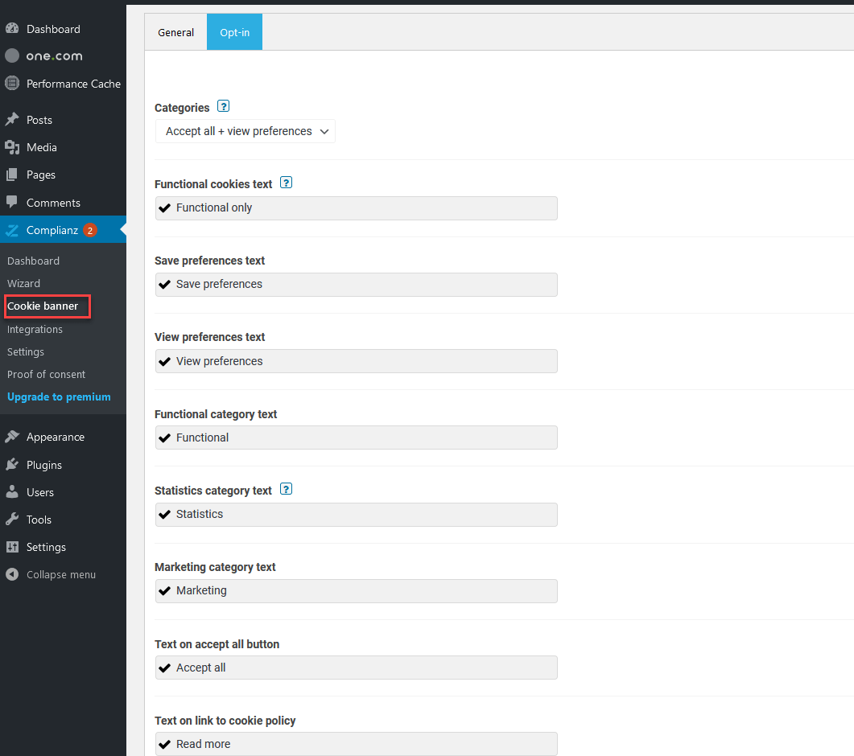Open the Pages label in the sidebar

(41, 175)
